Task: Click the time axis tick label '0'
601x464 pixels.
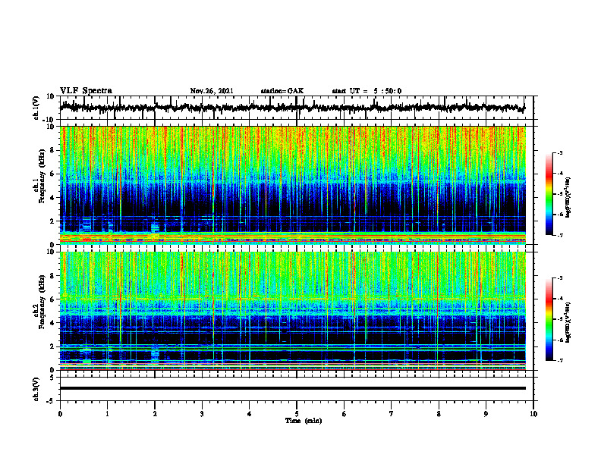Action: (x=60, y=414)
